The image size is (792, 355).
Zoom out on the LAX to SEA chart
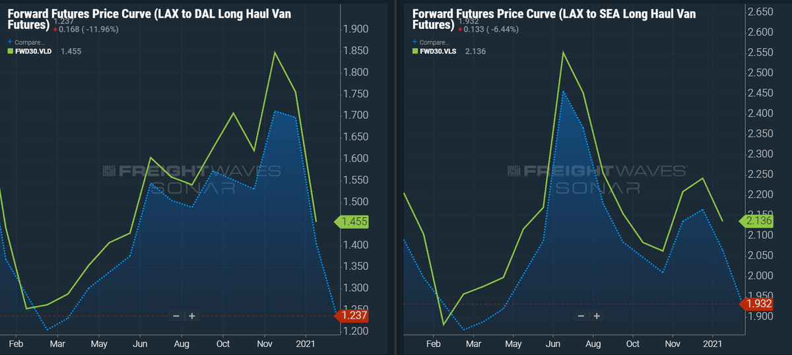click(x=581, y=316)
